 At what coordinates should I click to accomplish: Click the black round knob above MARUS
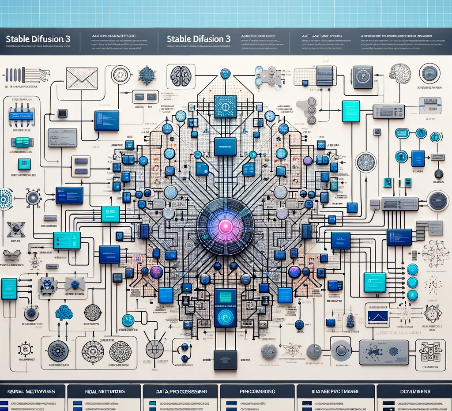point(439,174)
